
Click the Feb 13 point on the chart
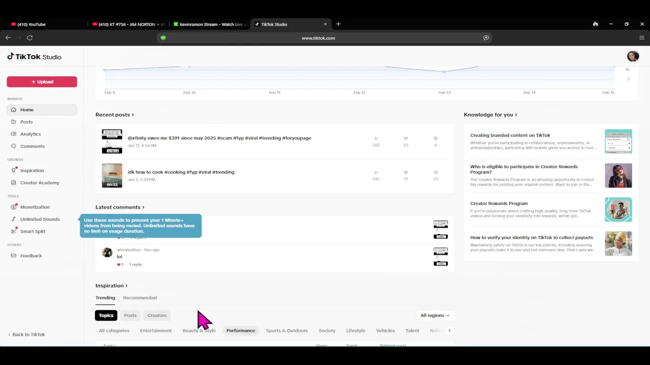tap(444, 71)
